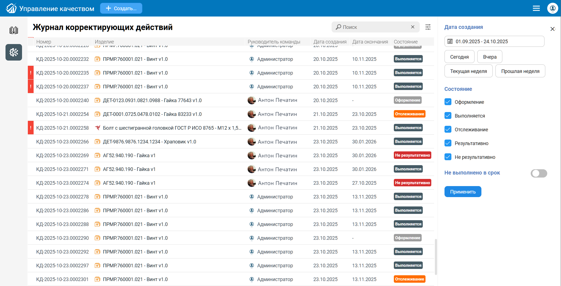The width and height of the screenshot is (561, 286).
Task: Uncheck the Не результативно checkbox
Action: click(448, 157)
